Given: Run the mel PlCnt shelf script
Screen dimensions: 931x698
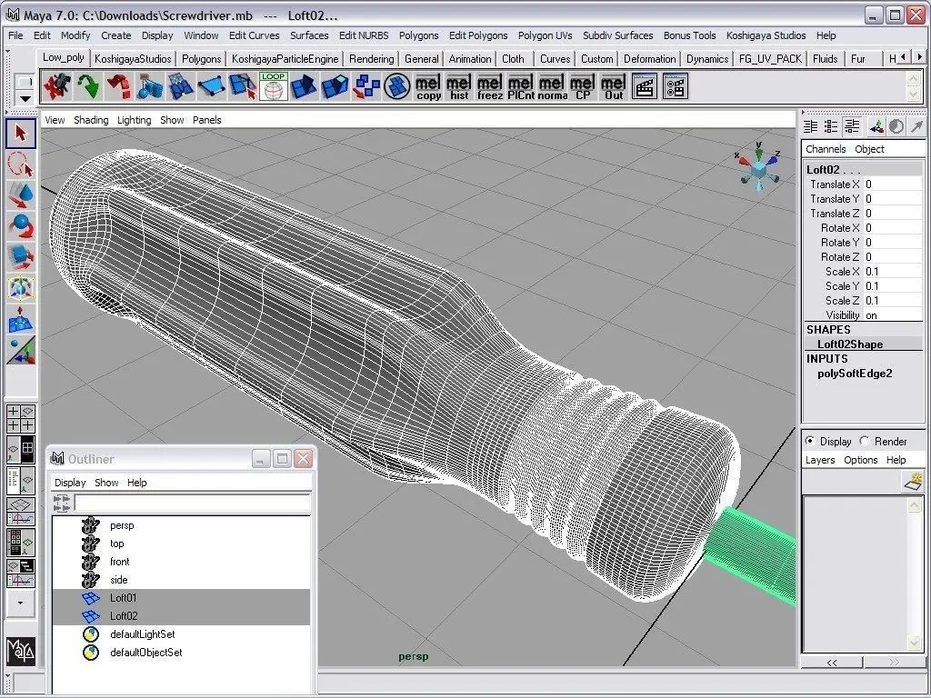Looking at the screenshot, I should pos(521,86).
